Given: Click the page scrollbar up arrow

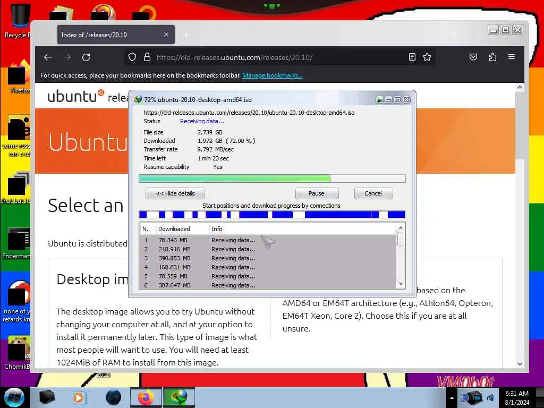Looking at the screenshot, I should [520, 88].
